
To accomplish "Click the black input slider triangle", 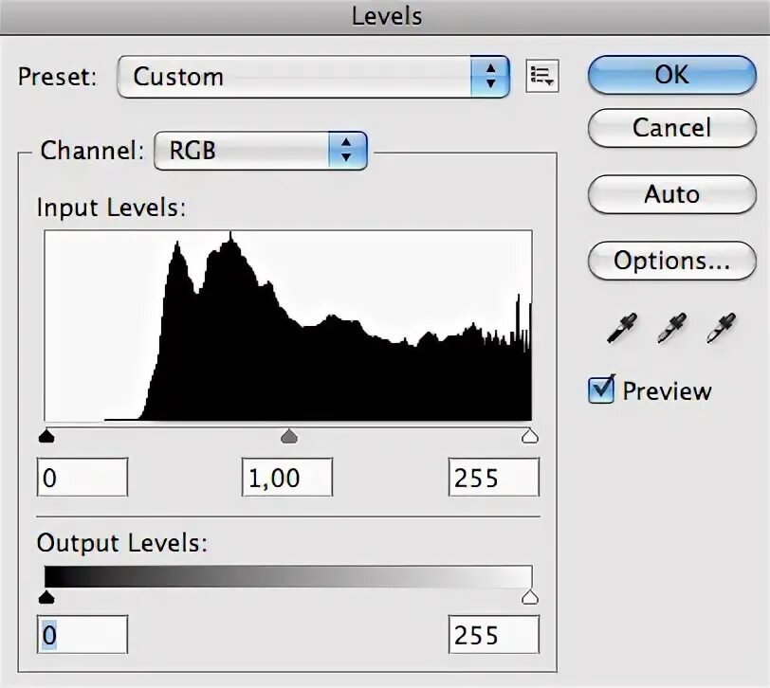I will point(46,437).
